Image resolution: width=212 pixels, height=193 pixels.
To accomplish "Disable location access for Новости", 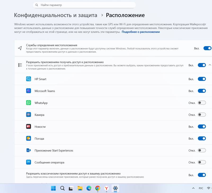I will pyautogui.click(x=202, y=127).
